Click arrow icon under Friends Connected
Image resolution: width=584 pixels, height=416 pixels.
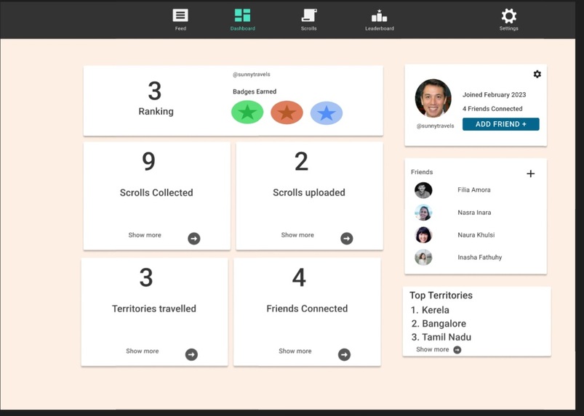pyautogui.click(x=344, y=355)
